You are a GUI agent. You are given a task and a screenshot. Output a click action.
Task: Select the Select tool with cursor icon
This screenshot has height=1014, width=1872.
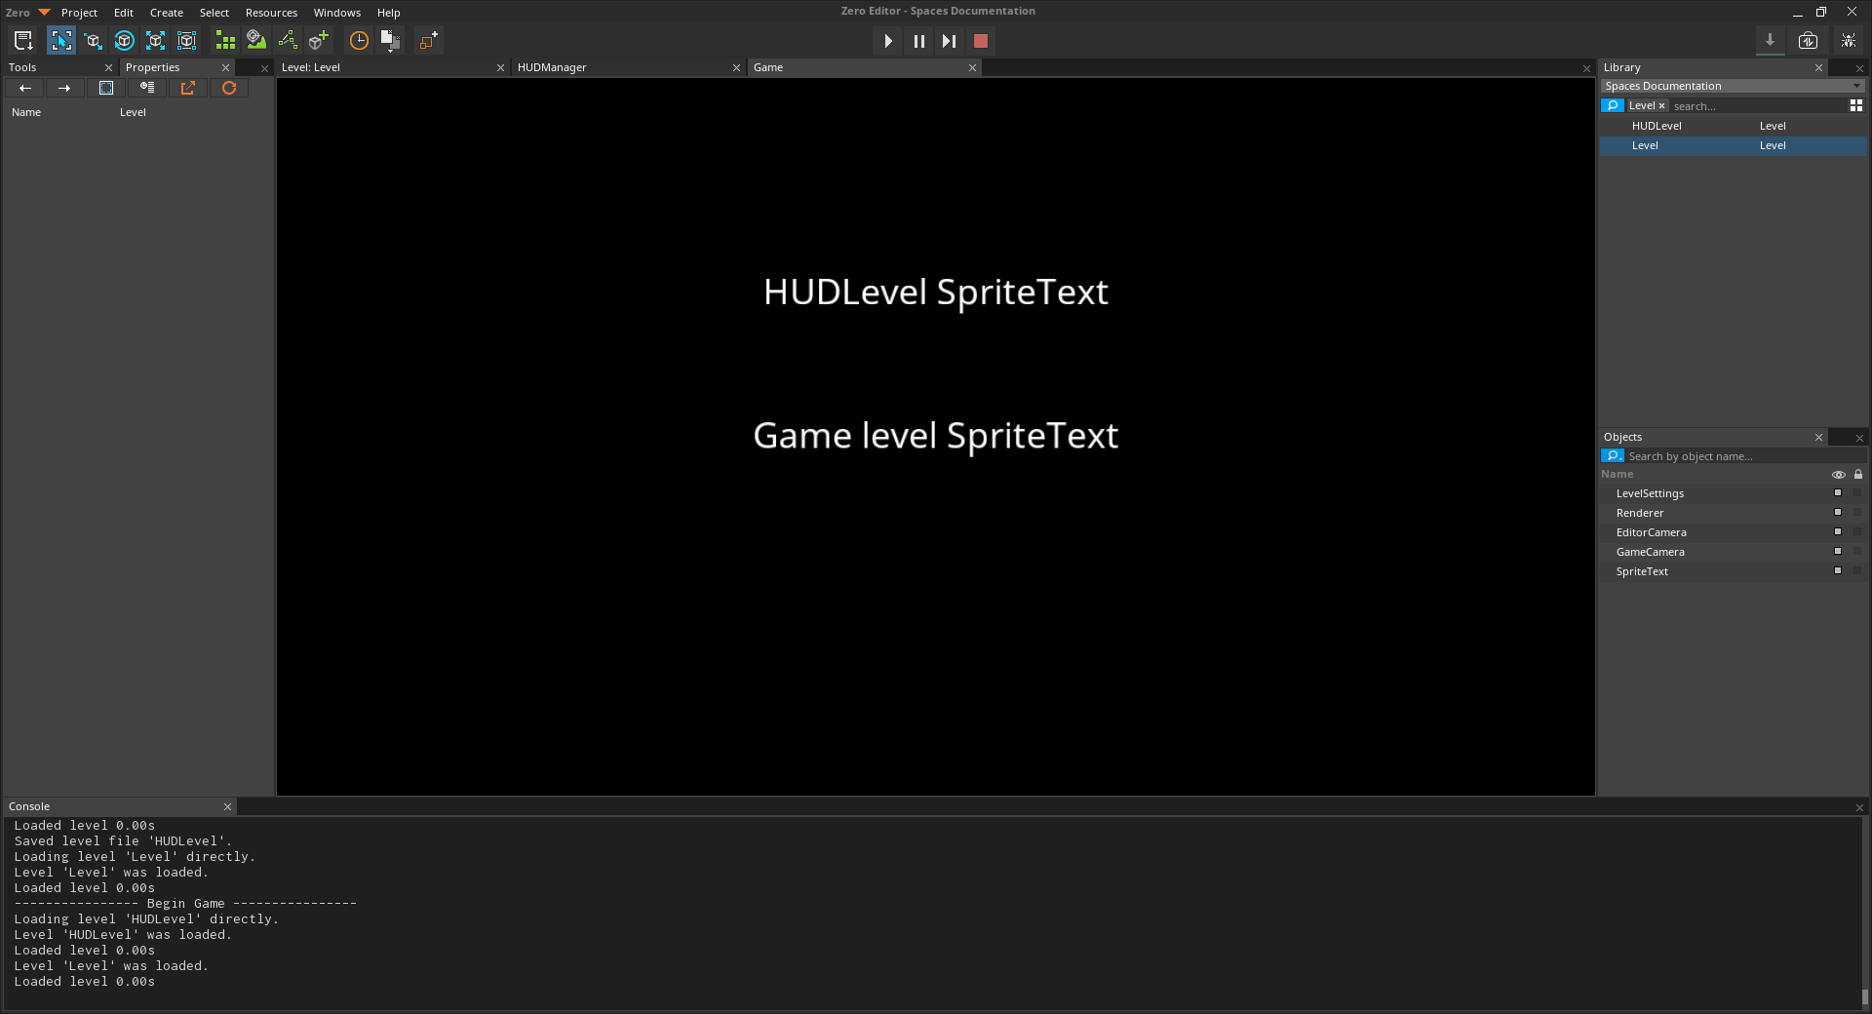(x=61, y=40)
